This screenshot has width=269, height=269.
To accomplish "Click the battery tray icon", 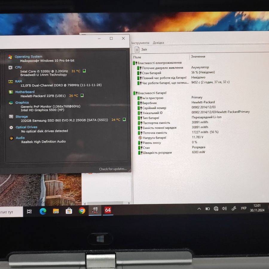I will coord(208,209).
